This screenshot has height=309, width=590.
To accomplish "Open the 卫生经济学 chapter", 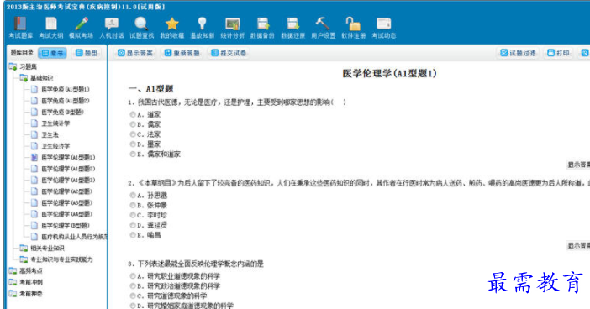I will [50, 146].
